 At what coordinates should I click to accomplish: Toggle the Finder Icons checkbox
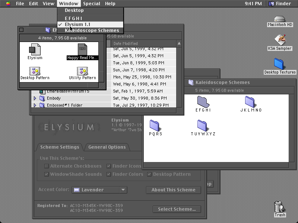click(109, 166)
